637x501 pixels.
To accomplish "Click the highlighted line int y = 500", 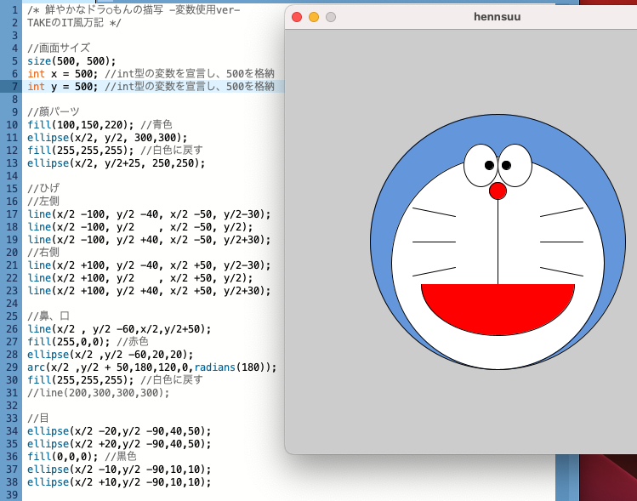I will click(151, 87).
